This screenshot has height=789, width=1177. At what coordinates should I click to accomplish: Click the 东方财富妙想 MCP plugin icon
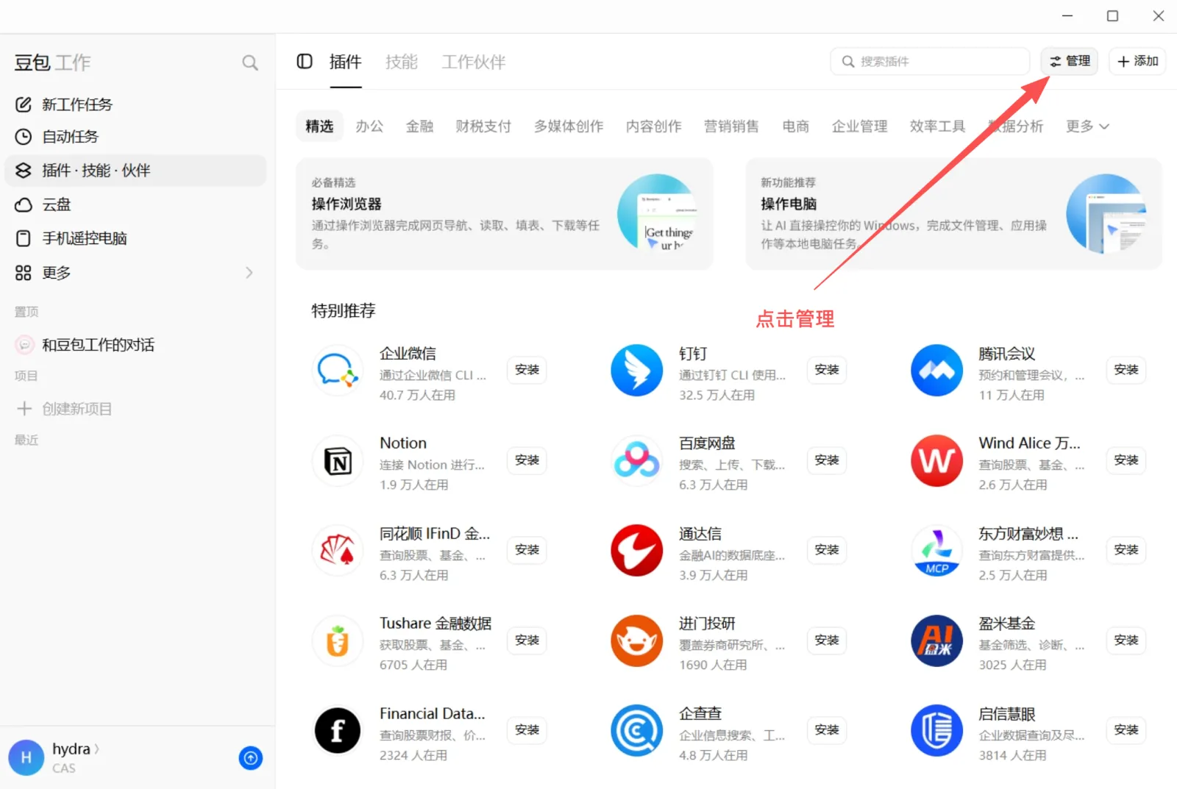click(x=936, y=550)
